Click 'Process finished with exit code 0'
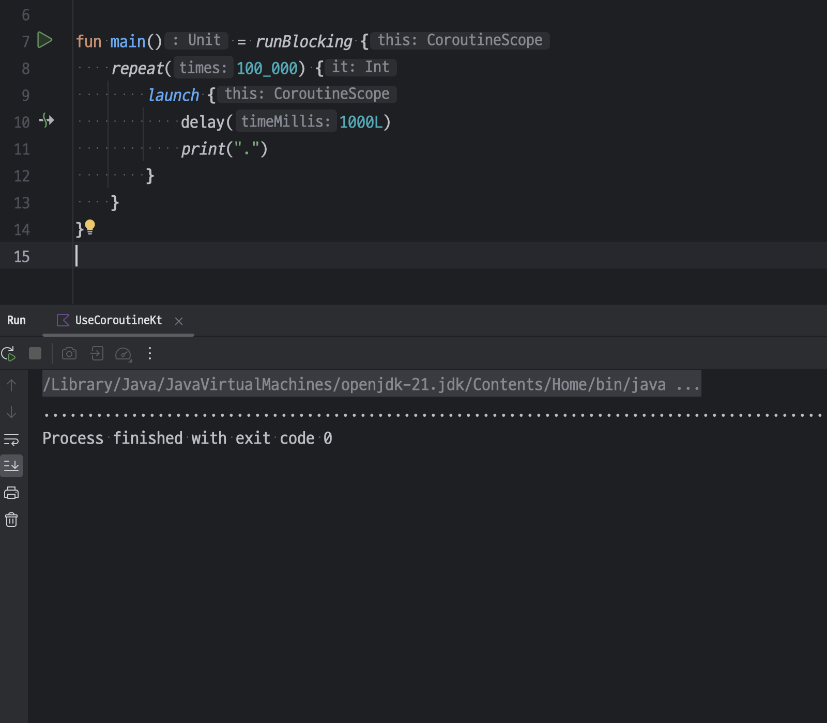 click(187, 438)
